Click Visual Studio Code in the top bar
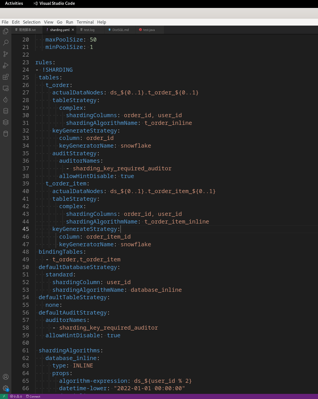The height and width of the screenshot is (399, 318). pos(54,3)
